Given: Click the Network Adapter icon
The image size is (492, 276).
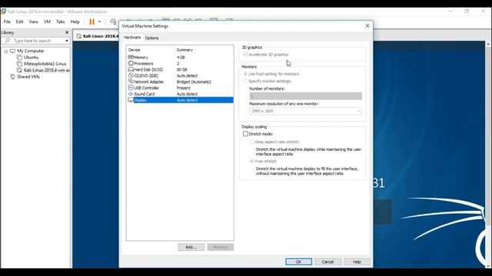Looking at the screenshot, I should (131, 81).
